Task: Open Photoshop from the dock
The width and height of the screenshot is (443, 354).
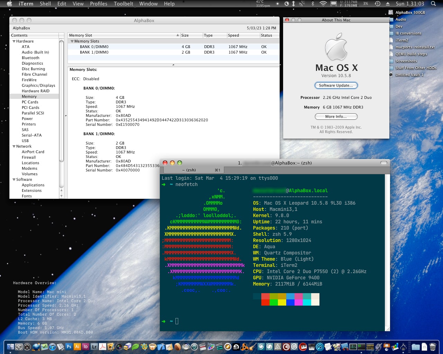Action: [69, 346]
